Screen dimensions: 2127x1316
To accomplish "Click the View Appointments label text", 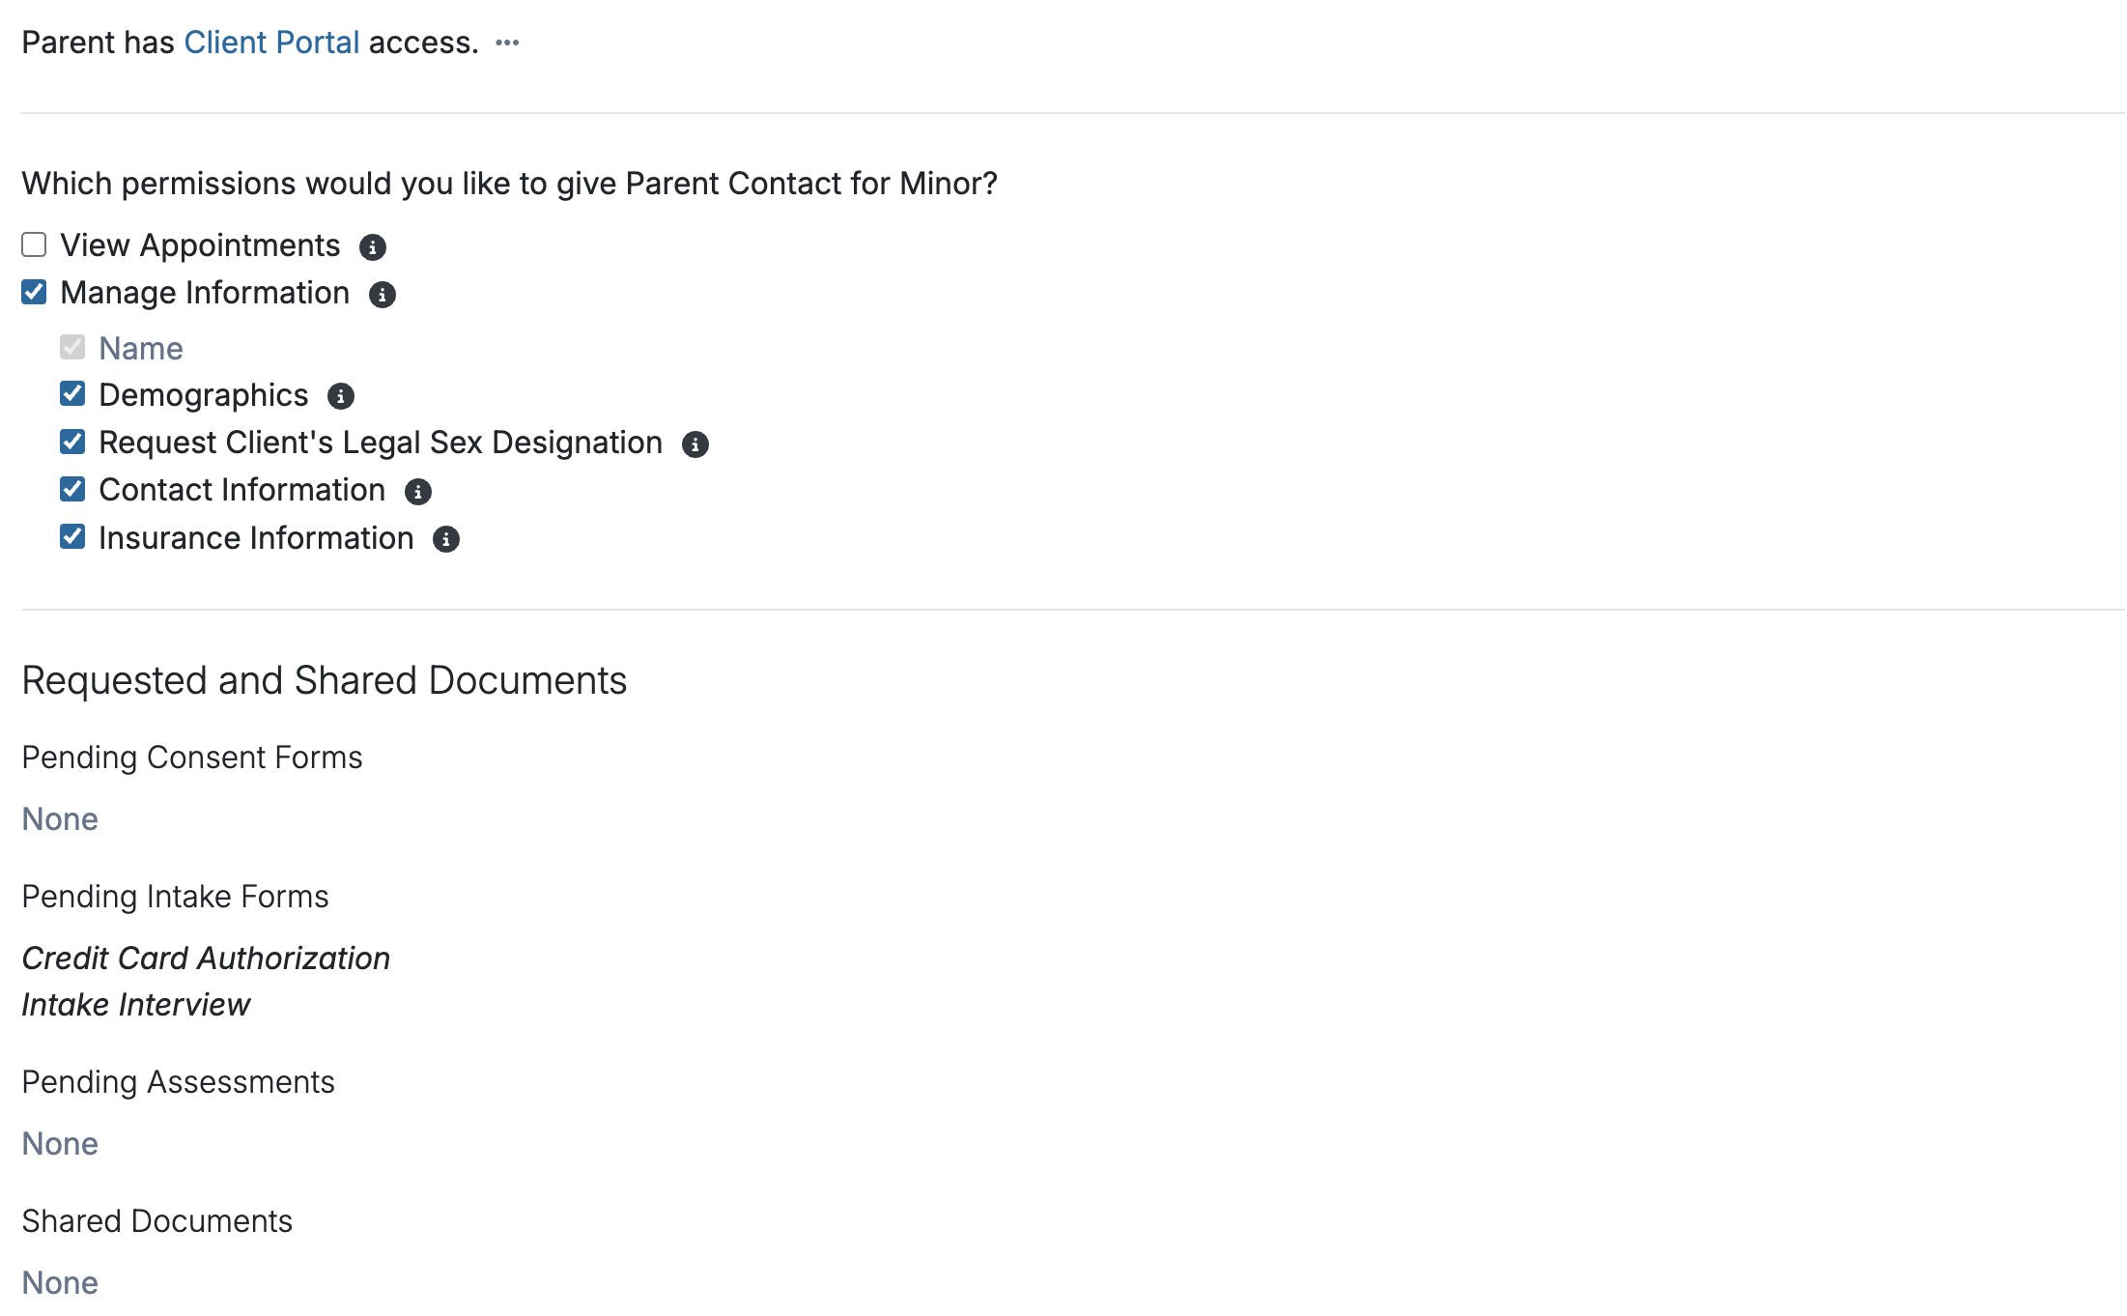I will 200,245.
